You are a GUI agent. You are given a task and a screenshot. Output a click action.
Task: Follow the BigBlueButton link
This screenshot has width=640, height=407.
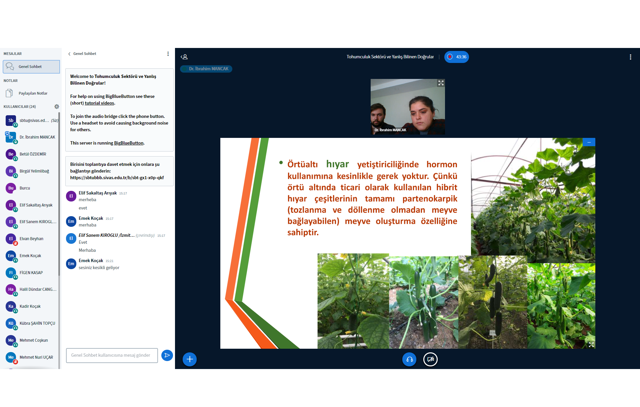[x=129, y=143]
